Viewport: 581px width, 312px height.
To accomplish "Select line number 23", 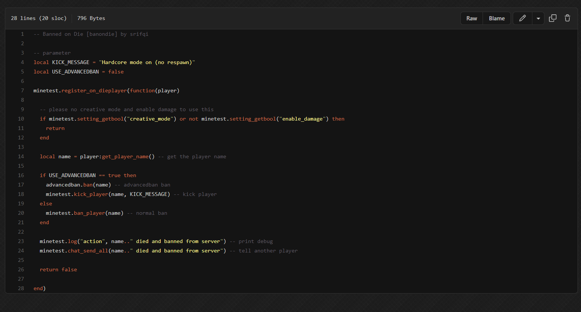I will pos(21,241).
